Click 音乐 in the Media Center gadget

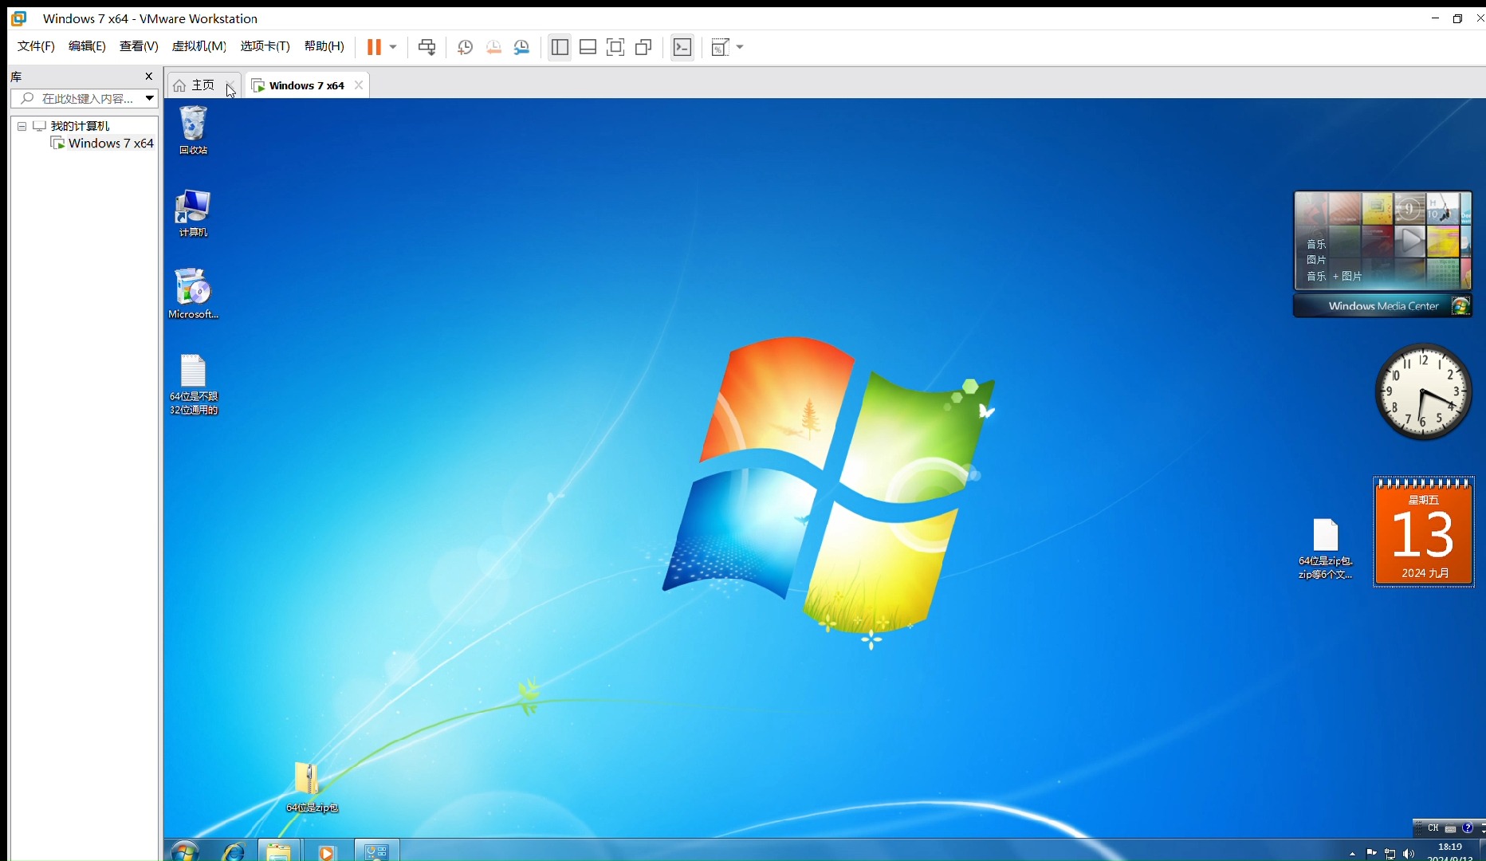tap(1316, 244)
